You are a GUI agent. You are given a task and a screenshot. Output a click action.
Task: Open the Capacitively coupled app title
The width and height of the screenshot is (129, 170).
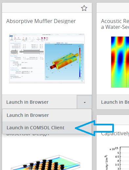click(x=115, y=134)
